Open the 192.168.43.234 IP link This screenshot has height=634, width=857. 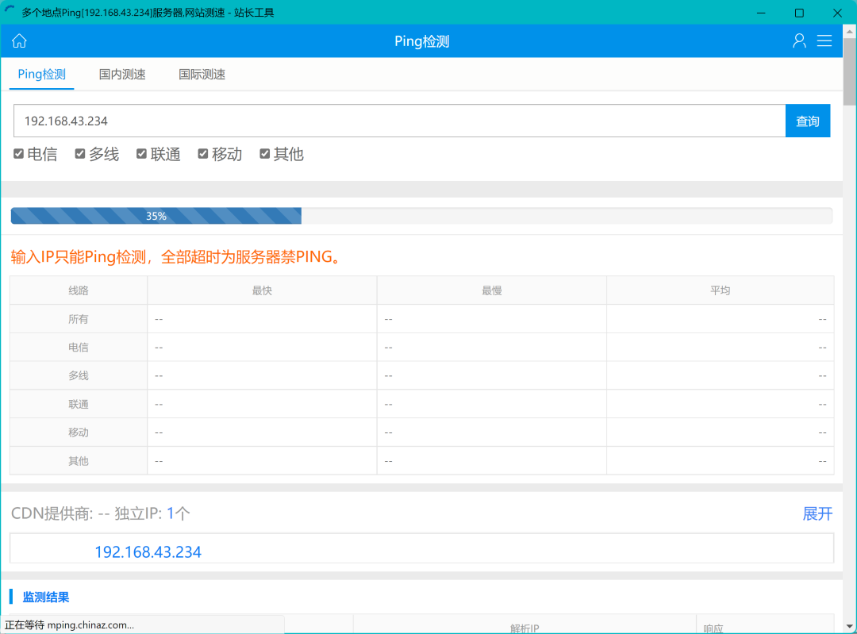click(148, 552)
